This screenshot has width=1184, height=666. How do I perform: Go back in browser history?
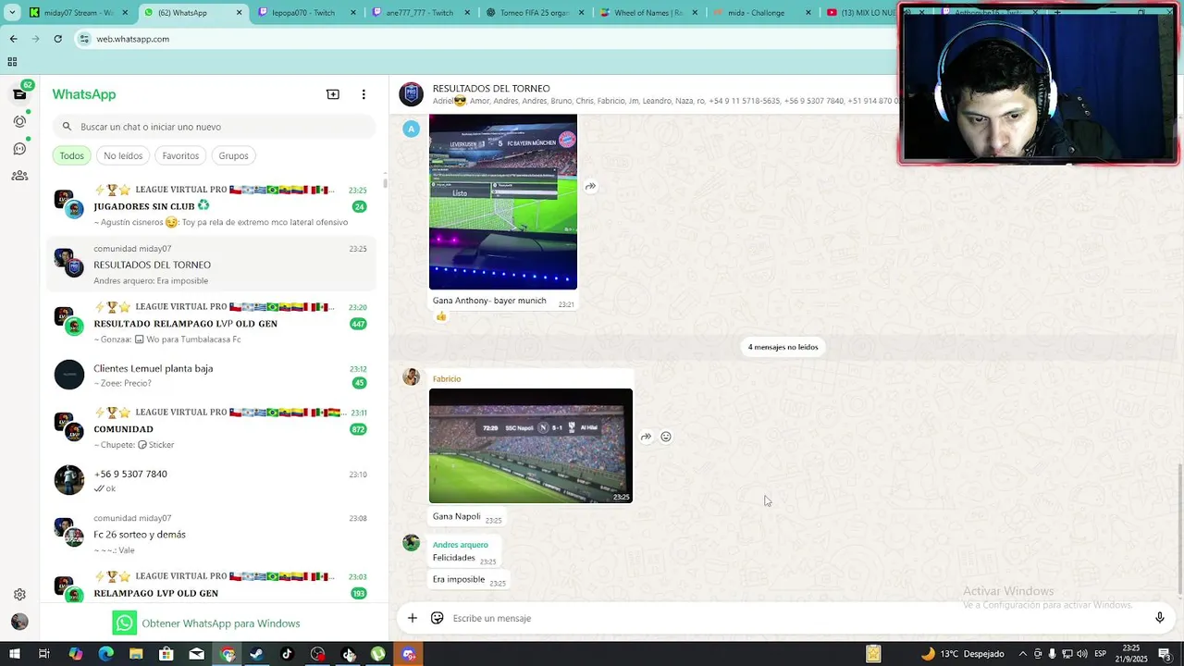[x=13, y=39]
